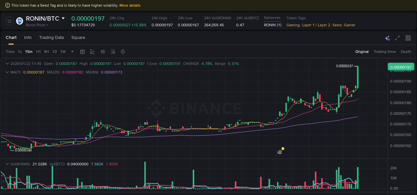The image size is (417, 195).
Task: Open the widgets grid icon
Action: click(408, 38)
